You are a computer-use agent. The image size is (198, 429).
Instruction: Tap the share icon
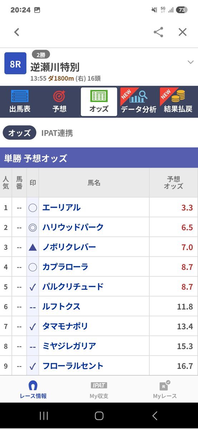pos(158,32)
